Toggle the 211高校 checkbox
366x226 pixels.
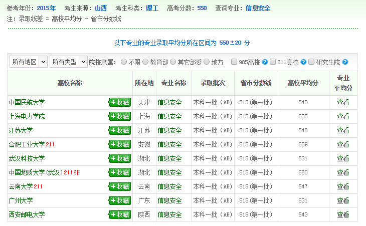coord(273,62)
